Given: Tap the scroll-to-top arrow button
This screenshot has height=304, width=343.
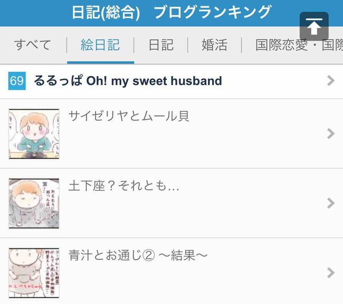Looking at the screenshot, I should (x=314, y=26).
